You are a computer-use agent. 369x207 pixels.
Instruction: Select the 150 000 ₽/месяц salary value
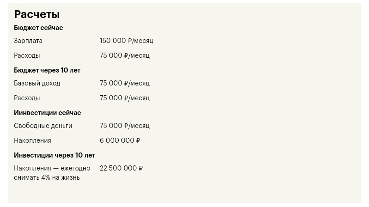tap(126, 41)
